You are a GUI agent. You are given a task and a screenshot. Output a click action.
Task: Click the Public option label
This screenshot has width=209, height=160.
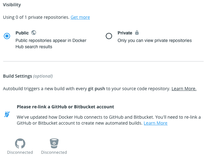point(22,33)
